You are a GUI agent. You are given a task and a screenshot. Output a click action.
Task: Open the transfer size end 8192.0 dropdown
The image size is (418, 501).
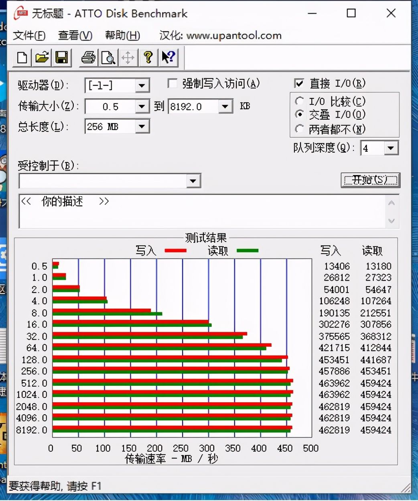point(225,106)
